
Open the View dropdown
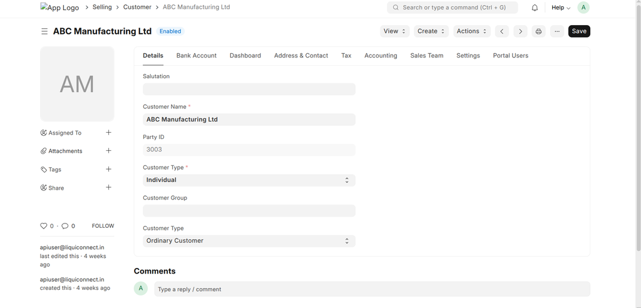tap(394, 31)
